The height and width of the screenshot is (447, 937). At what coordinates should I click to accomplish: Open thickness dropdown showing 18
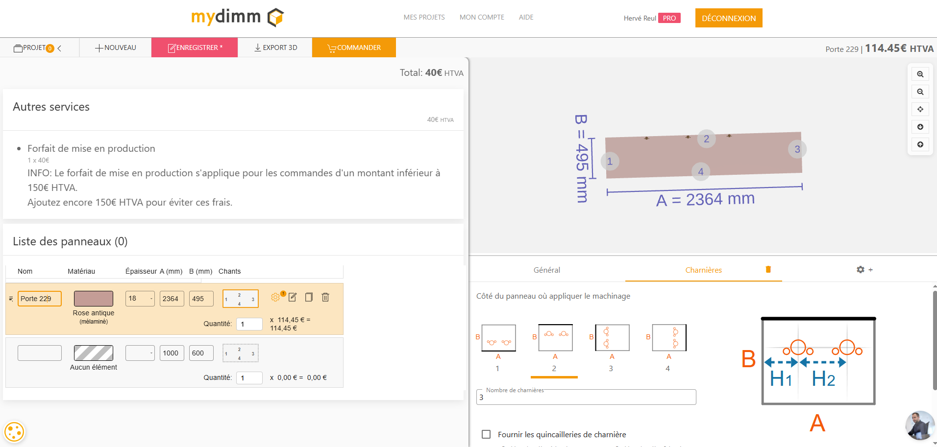140,299
